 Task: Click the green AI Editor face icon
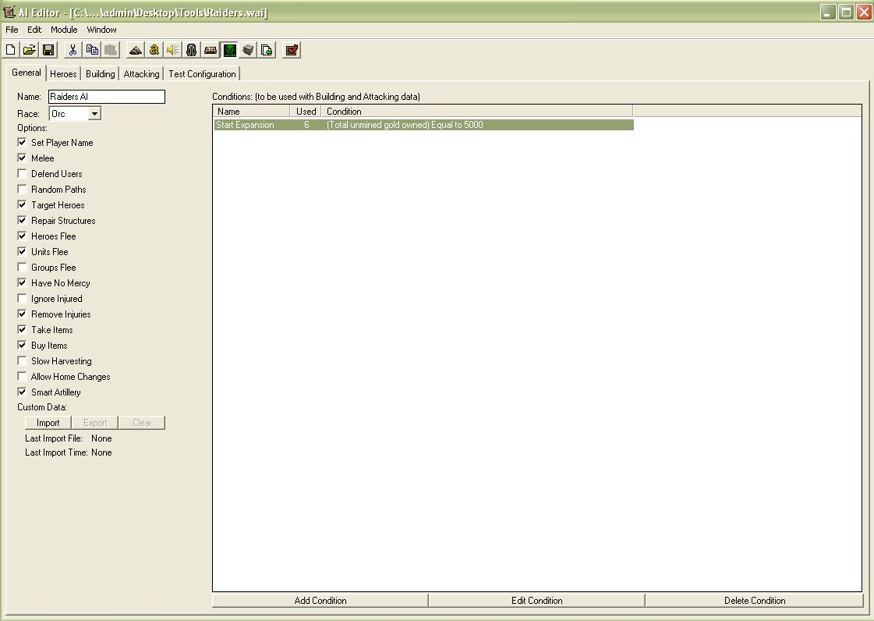pos(230,50)
